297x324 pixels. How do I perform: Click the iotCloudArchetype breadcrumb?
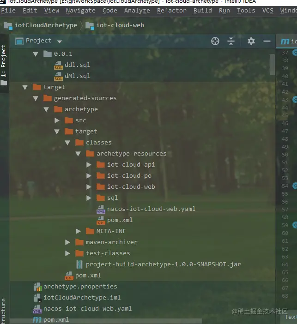pyautogui.click(x=46, y=25)
